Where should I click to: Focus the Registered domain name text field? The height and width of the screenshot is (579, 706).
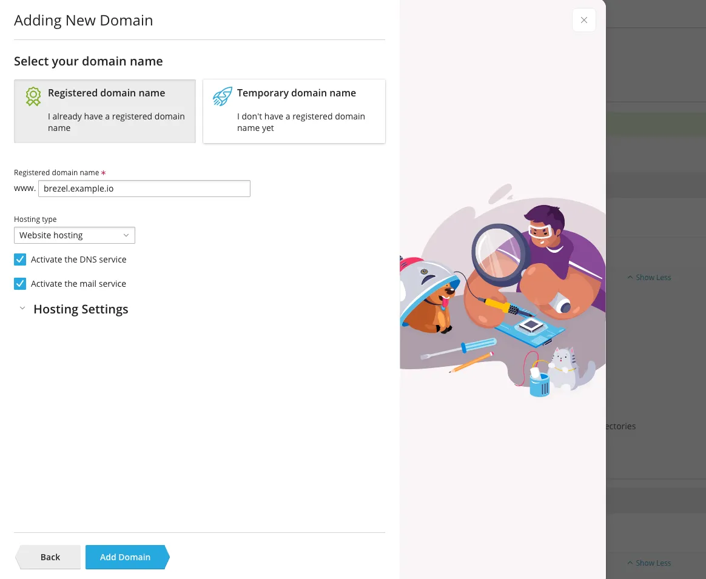tap(144, 189)
